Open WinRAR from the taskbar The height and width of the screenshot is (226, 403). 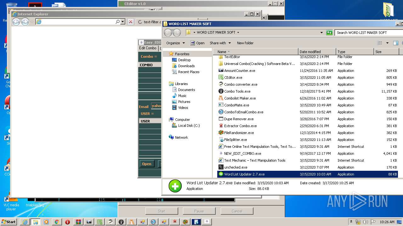(78, 222)
